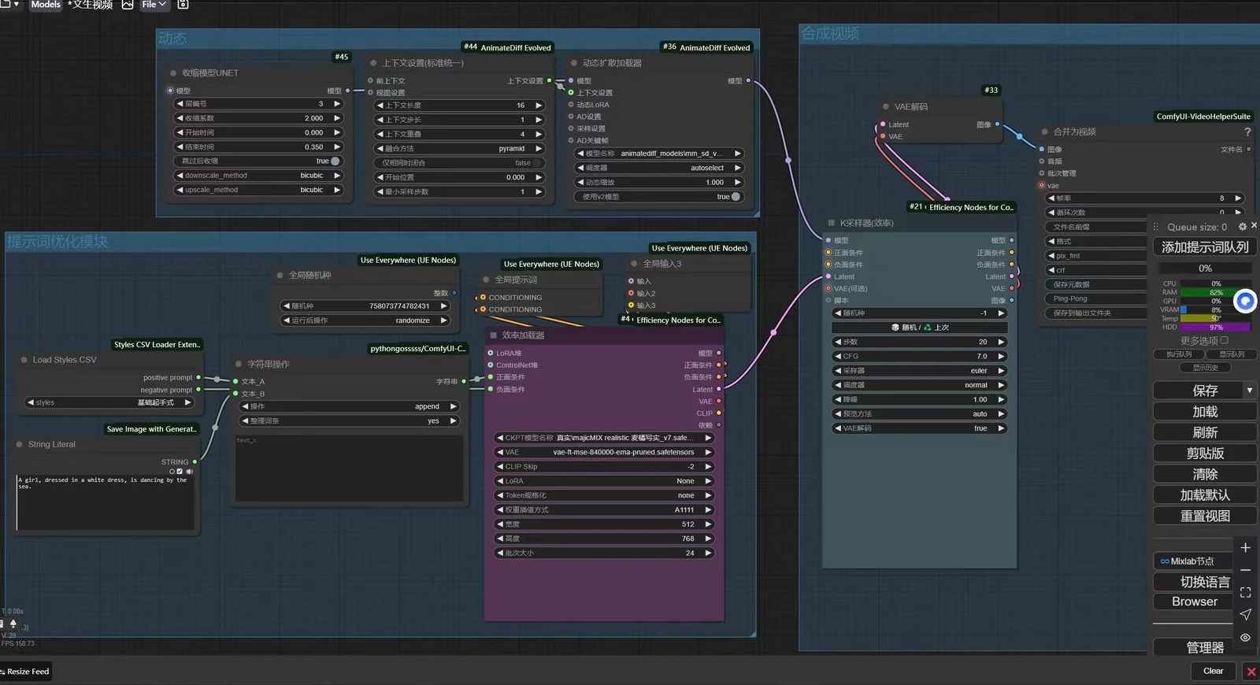Open the Models menu
The width and height of the screenshot is (1260, 685).
coord(46,5)
